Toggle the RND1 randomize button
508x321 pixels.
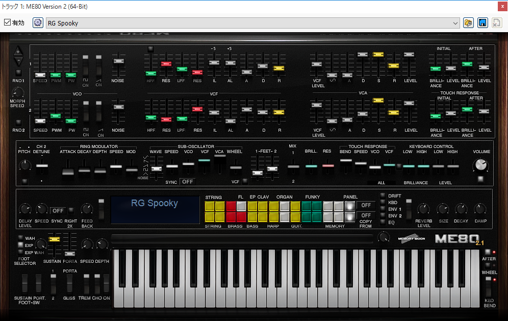point(18,72)
